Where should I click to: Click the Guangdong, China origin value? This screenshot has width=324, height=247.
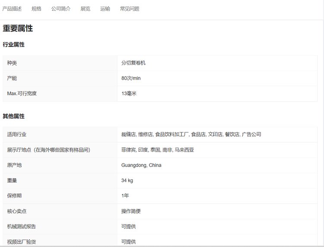pyautogui.click(x=141, y=165)
